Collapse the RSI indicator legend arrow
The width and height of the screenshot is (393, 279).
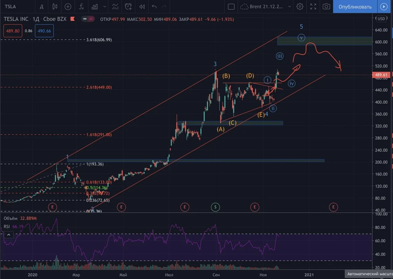[9, 235]
